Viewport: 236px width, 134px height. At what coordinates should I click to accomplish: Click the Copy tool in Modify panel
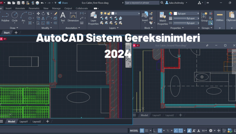tap(38, 18)
